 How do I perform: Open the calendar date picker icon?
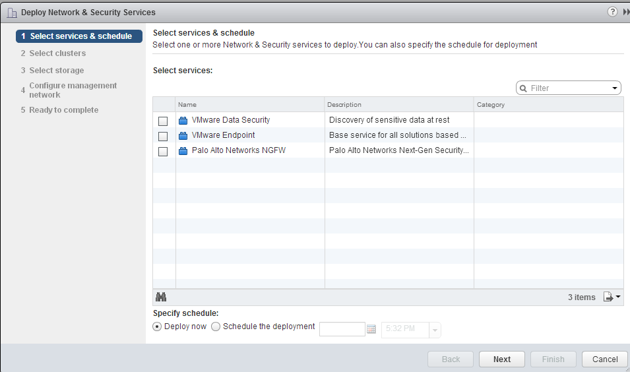(371, 329)
